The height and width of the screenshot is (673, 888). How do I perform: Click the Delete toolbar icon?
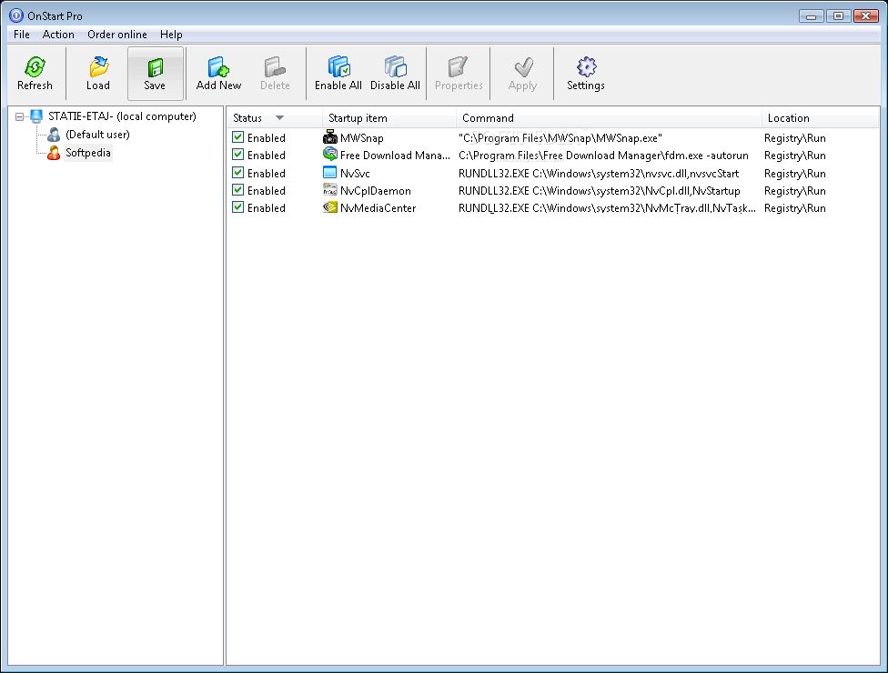point(275,66)
